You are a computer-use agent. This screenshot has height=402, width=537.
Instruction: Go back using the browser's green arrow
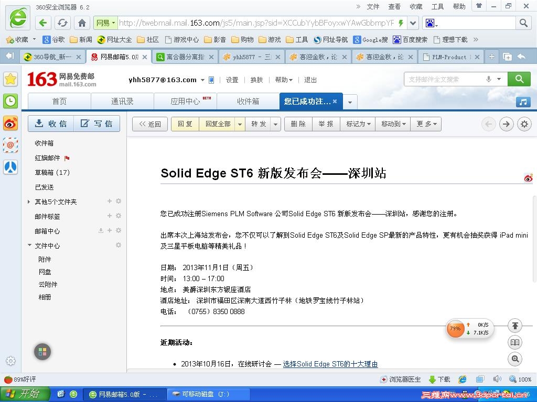pos(43,23)
